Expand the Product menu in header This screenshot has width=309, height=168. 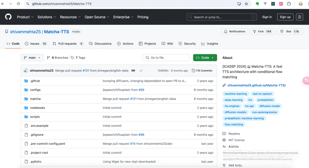click(25, 17)
